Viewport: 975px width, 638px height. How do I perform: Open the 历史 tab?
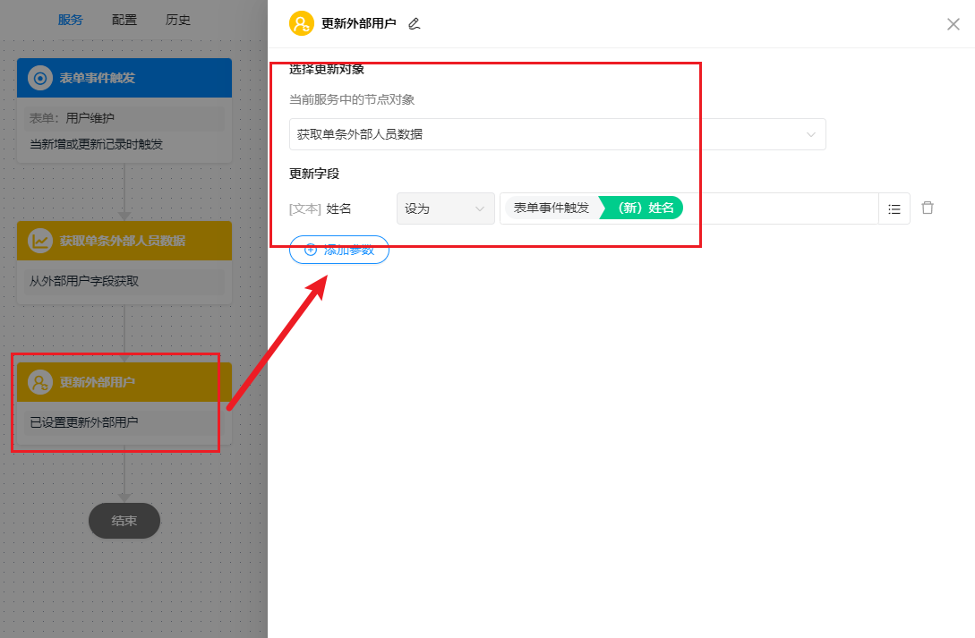click(177, 19)
